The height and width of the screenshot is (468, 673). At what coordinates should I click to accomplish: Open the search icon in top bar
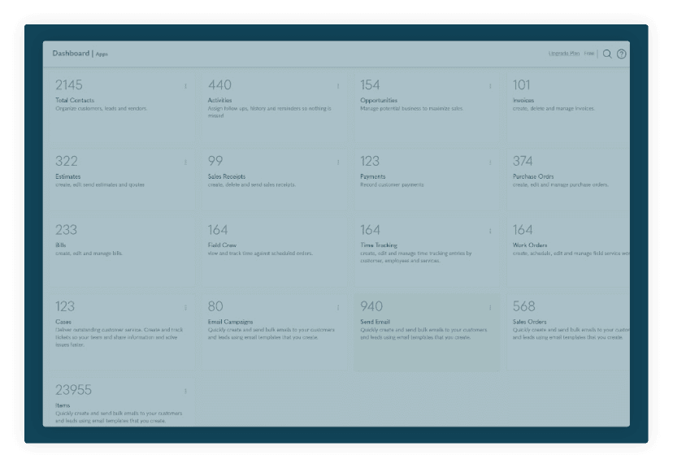[x=606, y=52]
